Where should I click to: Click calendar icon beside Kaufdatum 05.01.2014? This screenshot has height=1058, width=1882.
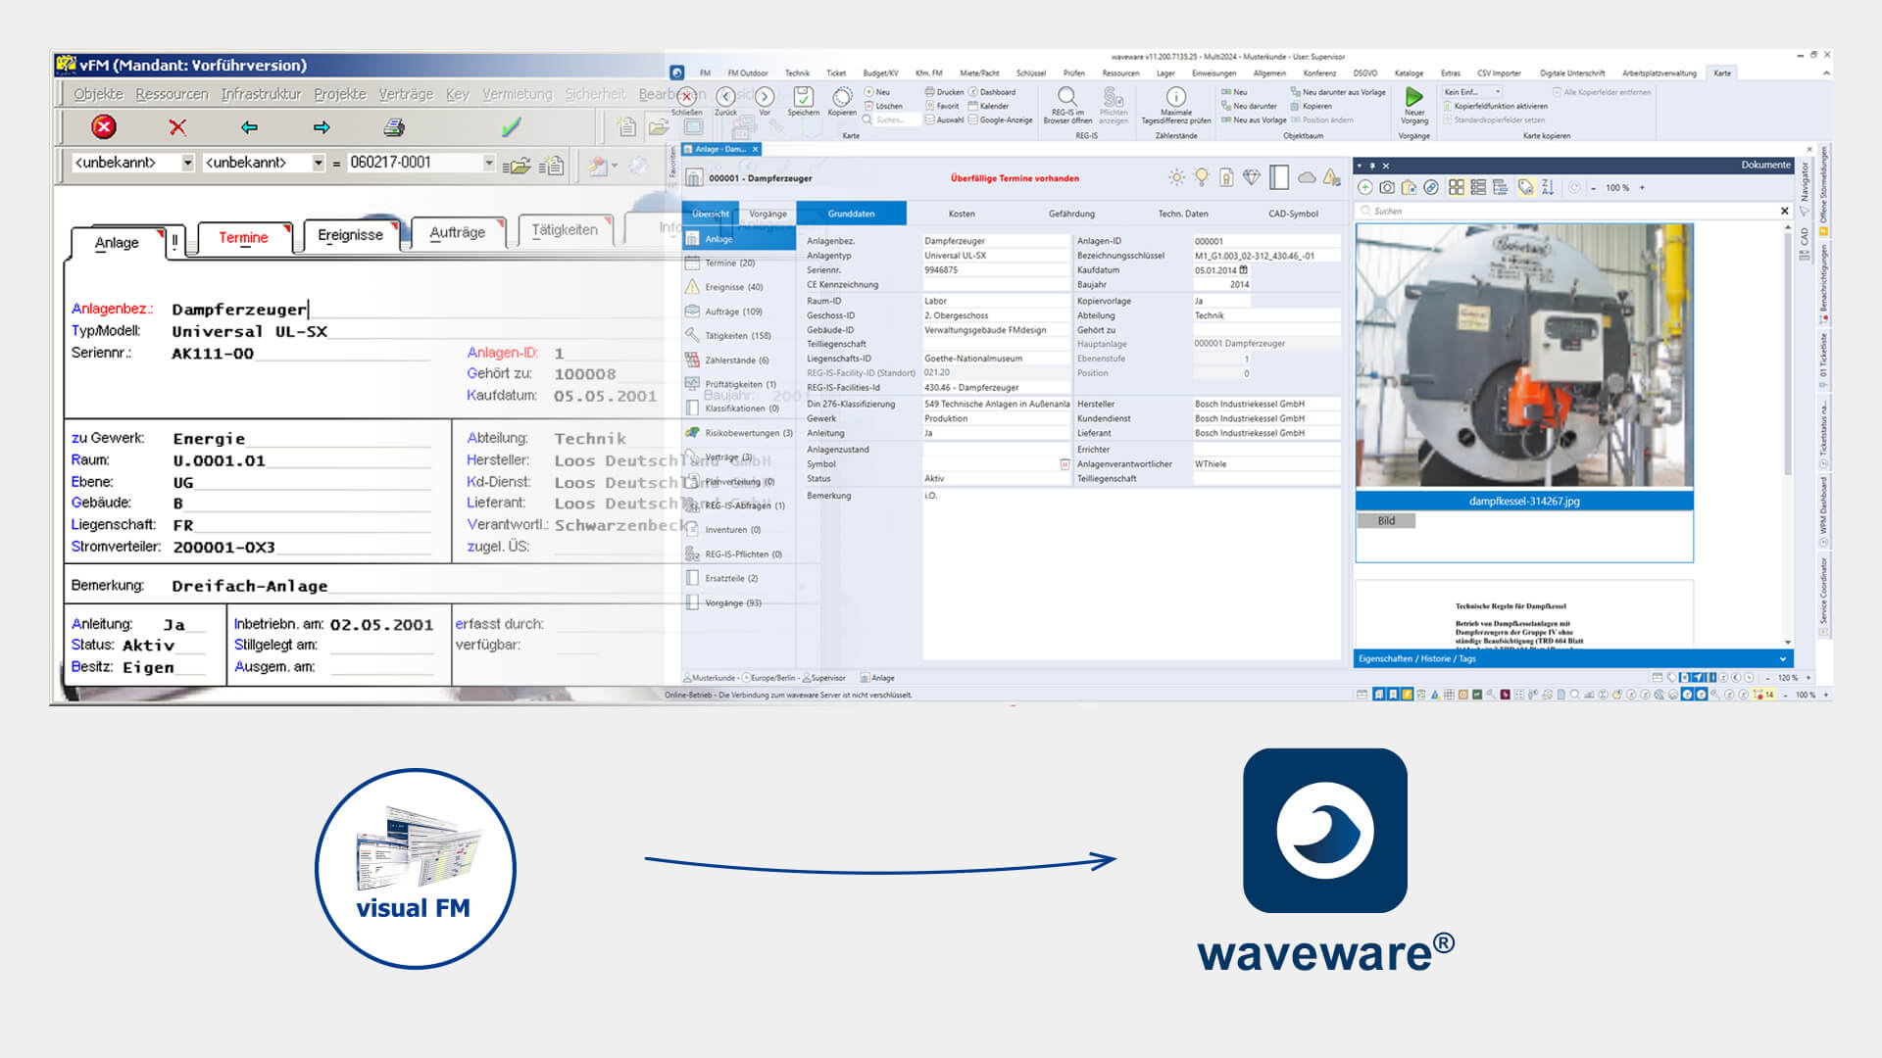click(x=1244, y=269)
